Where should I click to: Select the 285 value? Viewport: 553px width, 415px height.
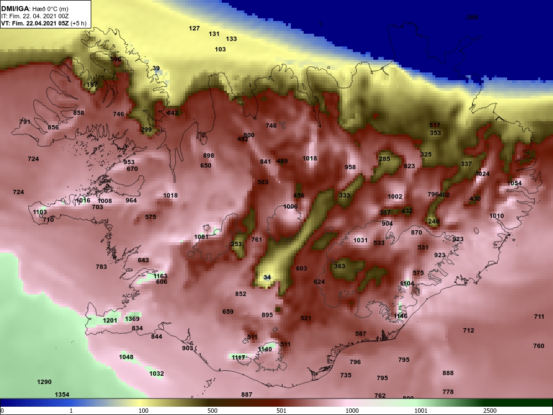[384, 159]
